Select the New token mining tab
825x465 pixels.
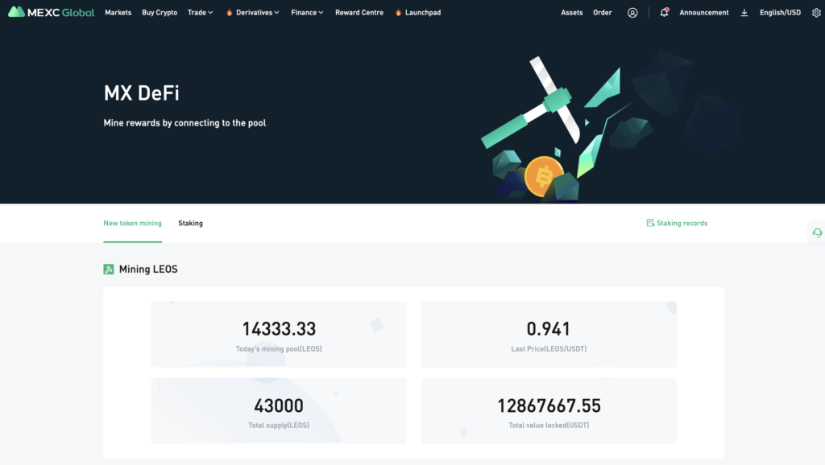[132, 223]
